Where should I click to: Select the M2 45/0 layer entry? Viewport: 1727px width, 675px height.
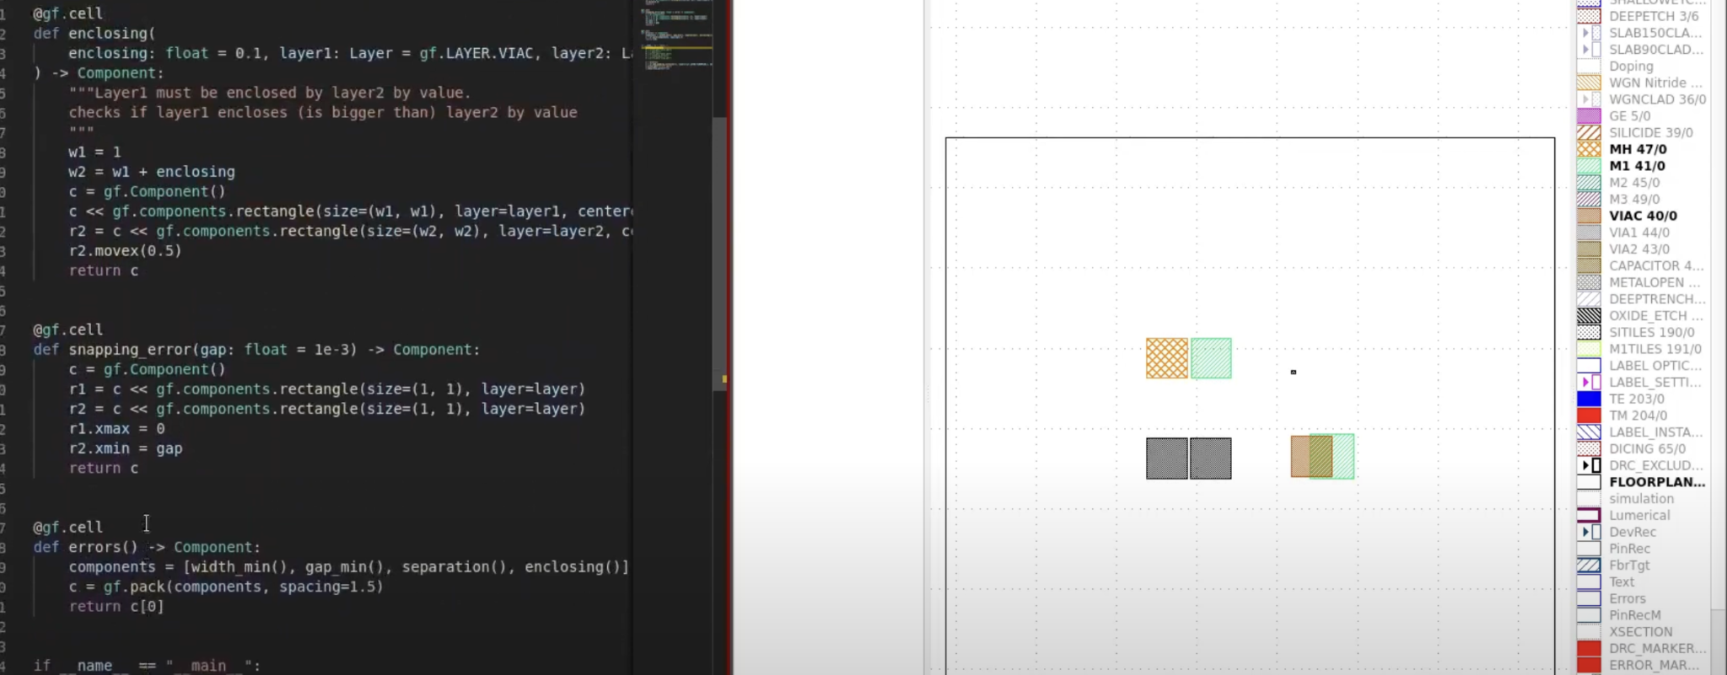1633,183
